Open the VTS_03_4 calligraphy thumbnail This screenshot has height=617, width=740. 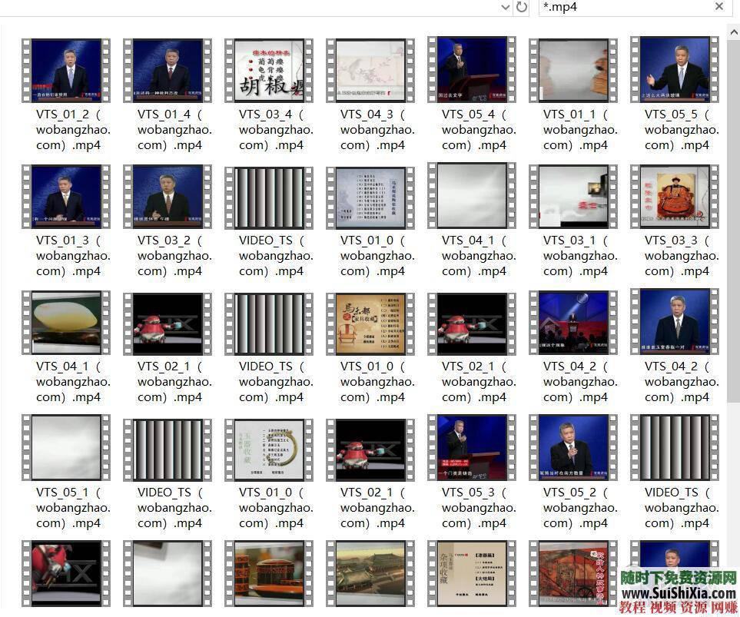pyautogui.click(x=269, y=71)
